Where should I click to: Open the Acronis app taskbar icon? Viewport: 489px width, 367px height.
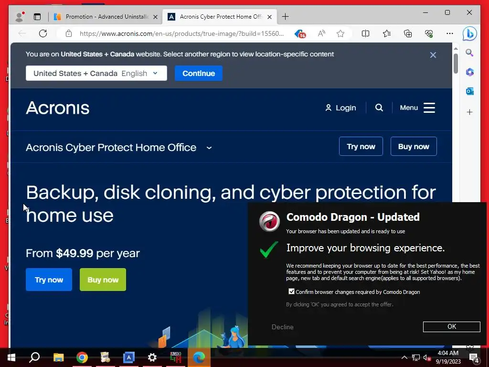coord(129,357)
